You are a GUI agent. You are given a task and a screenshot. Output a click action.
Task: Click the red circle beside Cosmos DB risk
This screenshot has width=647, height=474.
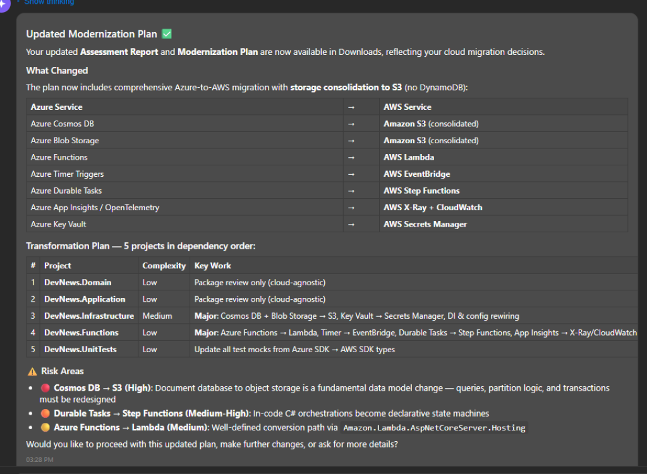point(45,388)
